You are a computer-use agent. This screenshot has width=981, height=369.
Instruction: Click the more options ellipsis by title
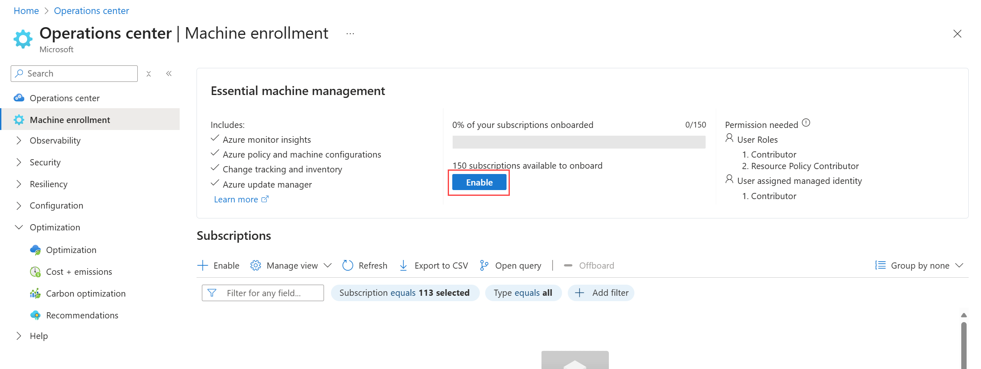click(350, 34)
